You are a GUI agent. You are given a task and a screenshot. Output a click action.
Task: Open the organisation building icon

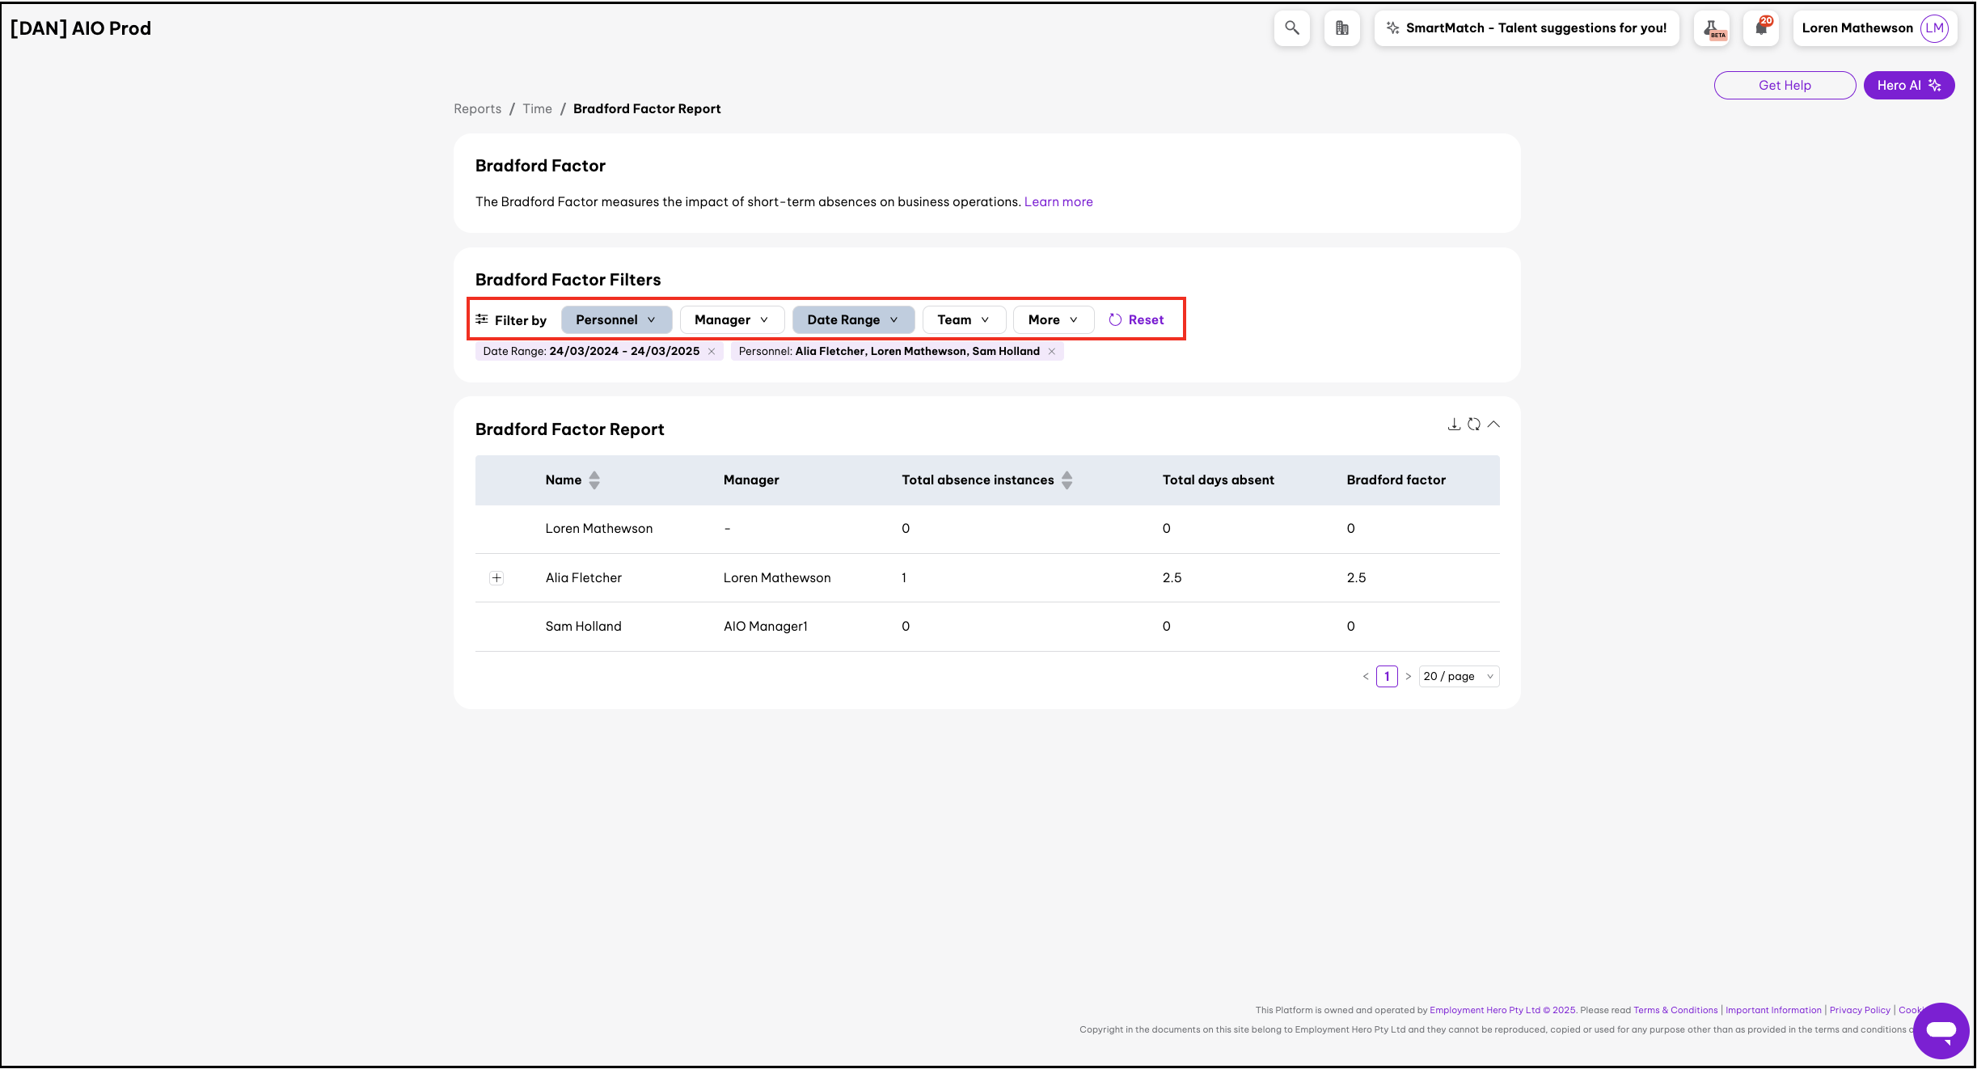coord(1341,28)
